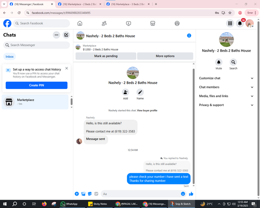Screen dimensions: 260x208
Task: Open account profile picture menu
Action: pos(250,23)
